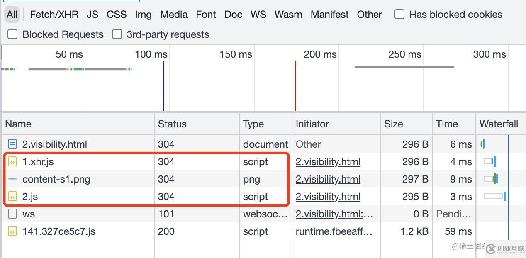Sort by the Status column header

click(172, 124)
